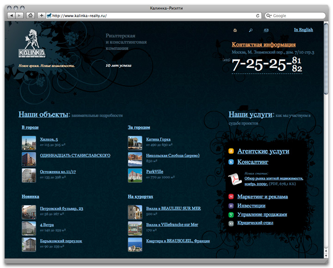333x268 pixels.
Task: Click the site search magnifier icon
Action: coord(251,30)
